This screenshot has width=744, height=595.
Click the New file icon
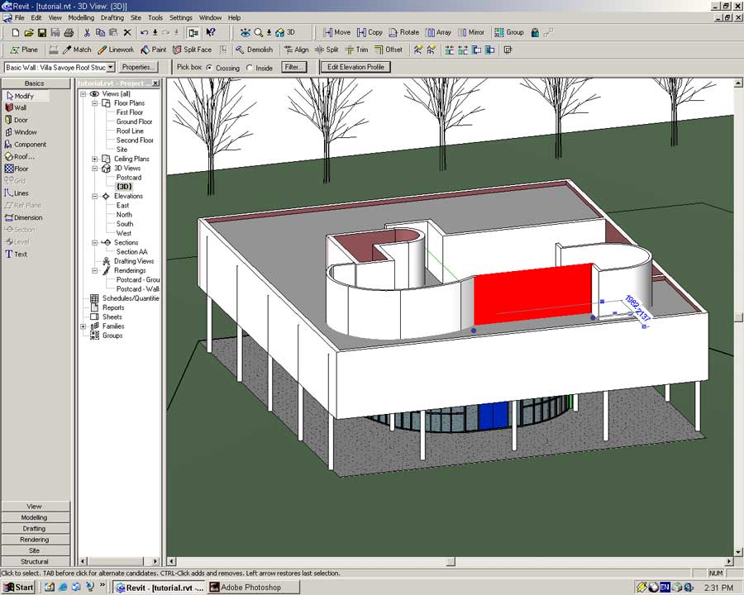coord(15,33)
